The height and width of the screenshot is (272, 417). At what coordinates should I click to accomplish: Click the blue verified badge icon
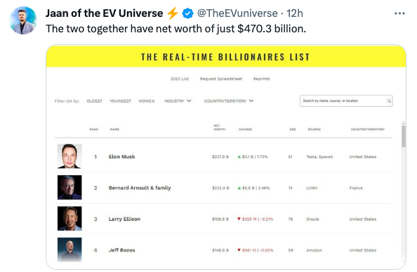point(187,13)
